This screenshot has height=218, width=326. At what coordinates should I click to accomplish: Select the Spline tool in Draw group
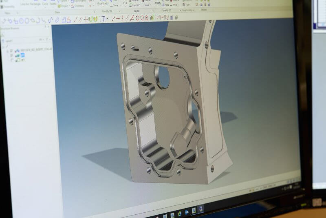[63, 1]
